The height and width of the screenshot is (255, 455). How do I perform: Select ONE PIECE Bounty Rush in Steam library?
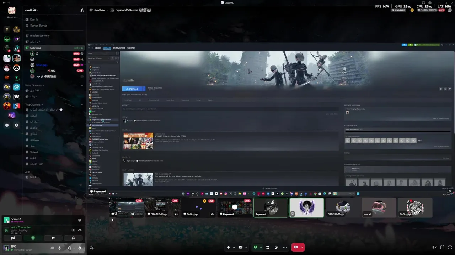100,139
